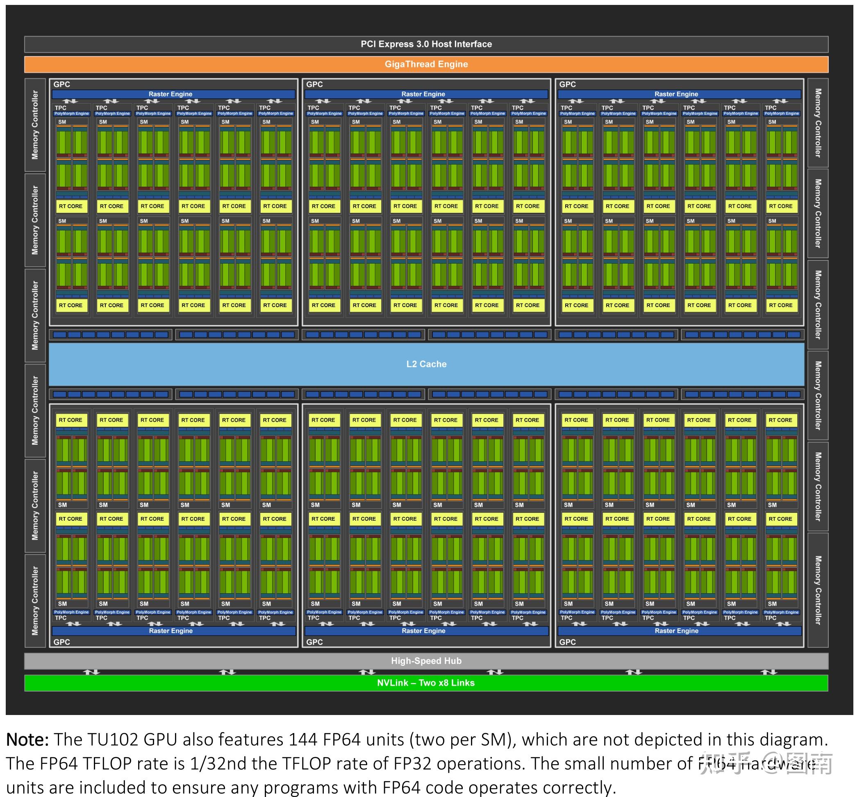Click first arrow icon under top-right Raster Engine
Image resolution: width=855 pixels, height=797 pixels.
[x=576, y=102]
